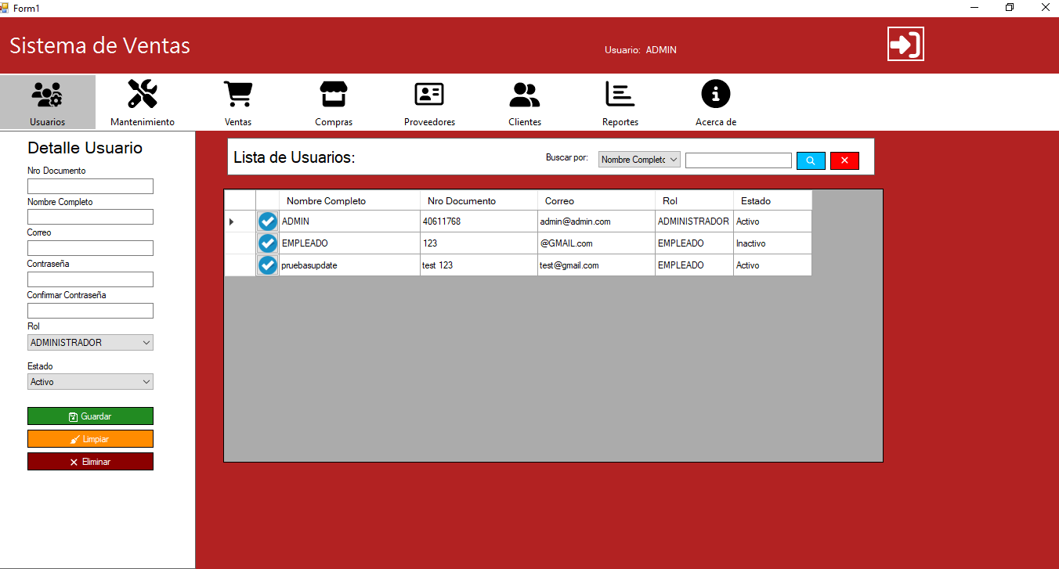1059x569 pixels.
Task: Click the red X clear search button
Action: click(x=844, y=160)
